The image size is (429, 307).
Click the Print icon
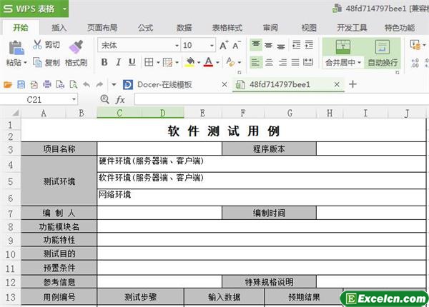[x=47, y=84]
